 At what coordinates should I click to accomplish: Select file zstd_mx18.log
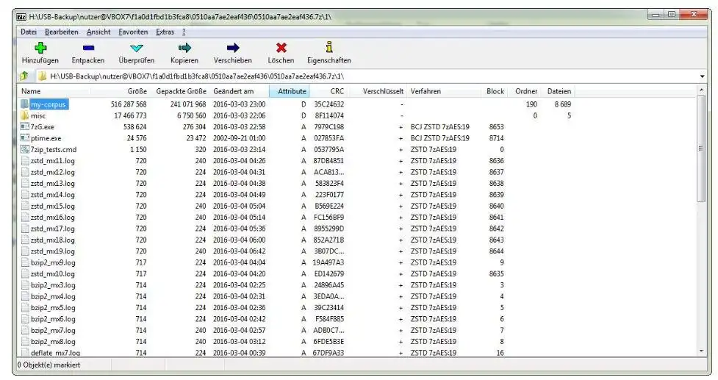click(x=53, y=240)
